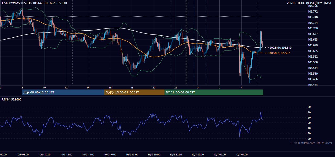Select the 2020-10-06 のUSD/JPY (M5) chart title
Viewport: 335px width, 157px height.
pos(309,3)
